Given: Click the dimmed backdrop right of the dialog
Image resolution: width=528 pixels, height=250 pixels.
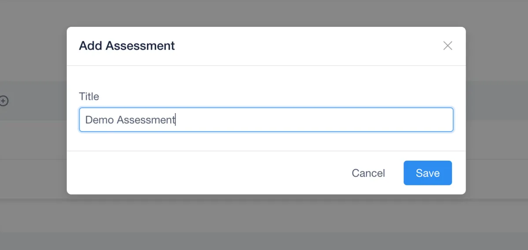Looking at the screenshot, I should point(497,132).
